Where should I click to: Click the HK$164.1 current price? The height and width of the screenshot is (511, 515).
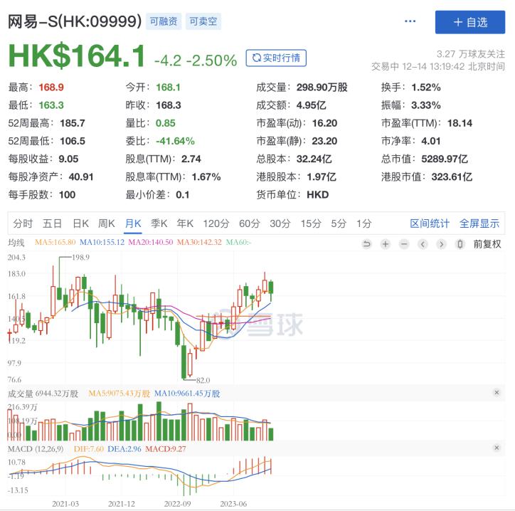coord(77,56)
